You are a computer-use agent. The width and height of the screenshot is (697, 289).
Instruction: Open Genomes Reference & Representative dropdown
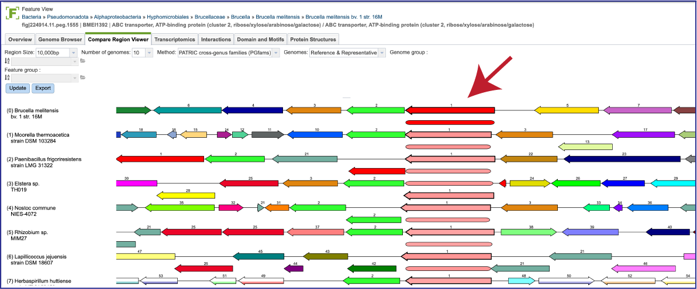pos(381,53)
